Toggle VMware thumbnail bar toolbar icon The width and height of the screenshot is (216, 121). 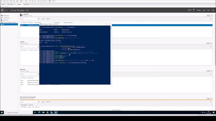pyautogui.click(x=41, y=1)
